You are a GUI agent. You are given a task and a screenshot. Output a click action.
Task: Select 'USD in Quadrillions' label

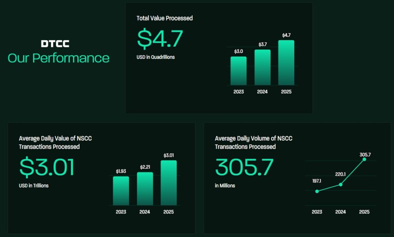pos(155,57)
